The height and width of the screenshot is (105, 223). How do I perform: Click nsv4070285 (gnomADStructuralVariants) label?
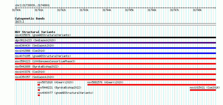(x=43, y=56)
